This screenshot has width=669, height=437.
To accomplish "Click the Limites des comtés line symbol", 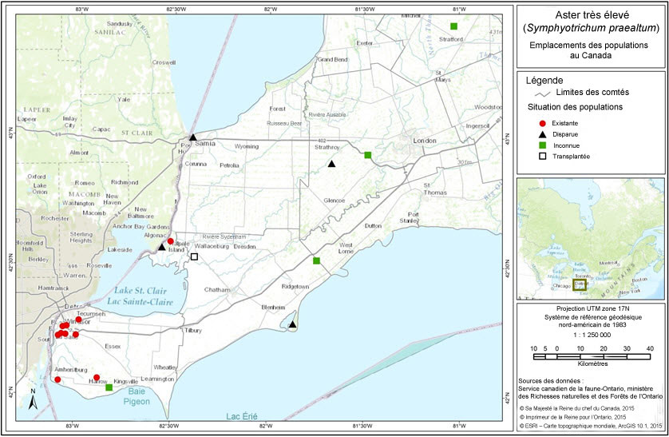I will [539, 94].
